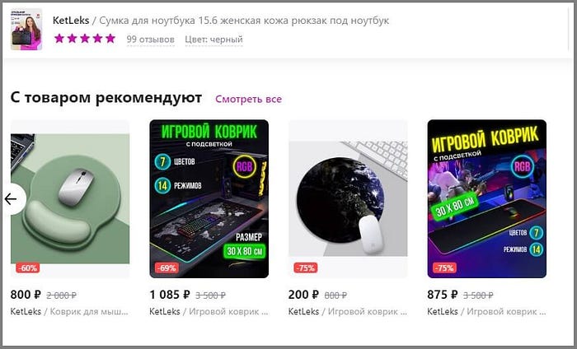Click the Цвет: черный color link
Image resolution: width=577 pixels, height=349 pixels.
(213, 39)
